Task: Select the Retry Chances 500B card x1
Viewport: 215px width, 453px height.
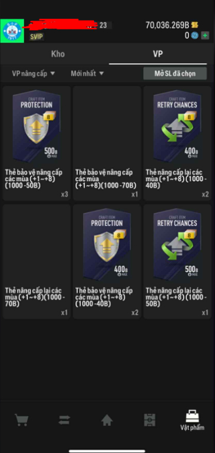Action: (177, 261)
